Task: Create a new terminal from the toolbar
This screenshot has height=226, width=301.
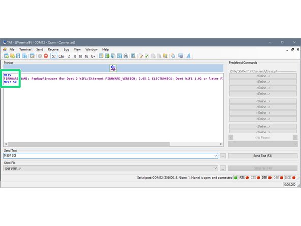Action: pos(6,56)
